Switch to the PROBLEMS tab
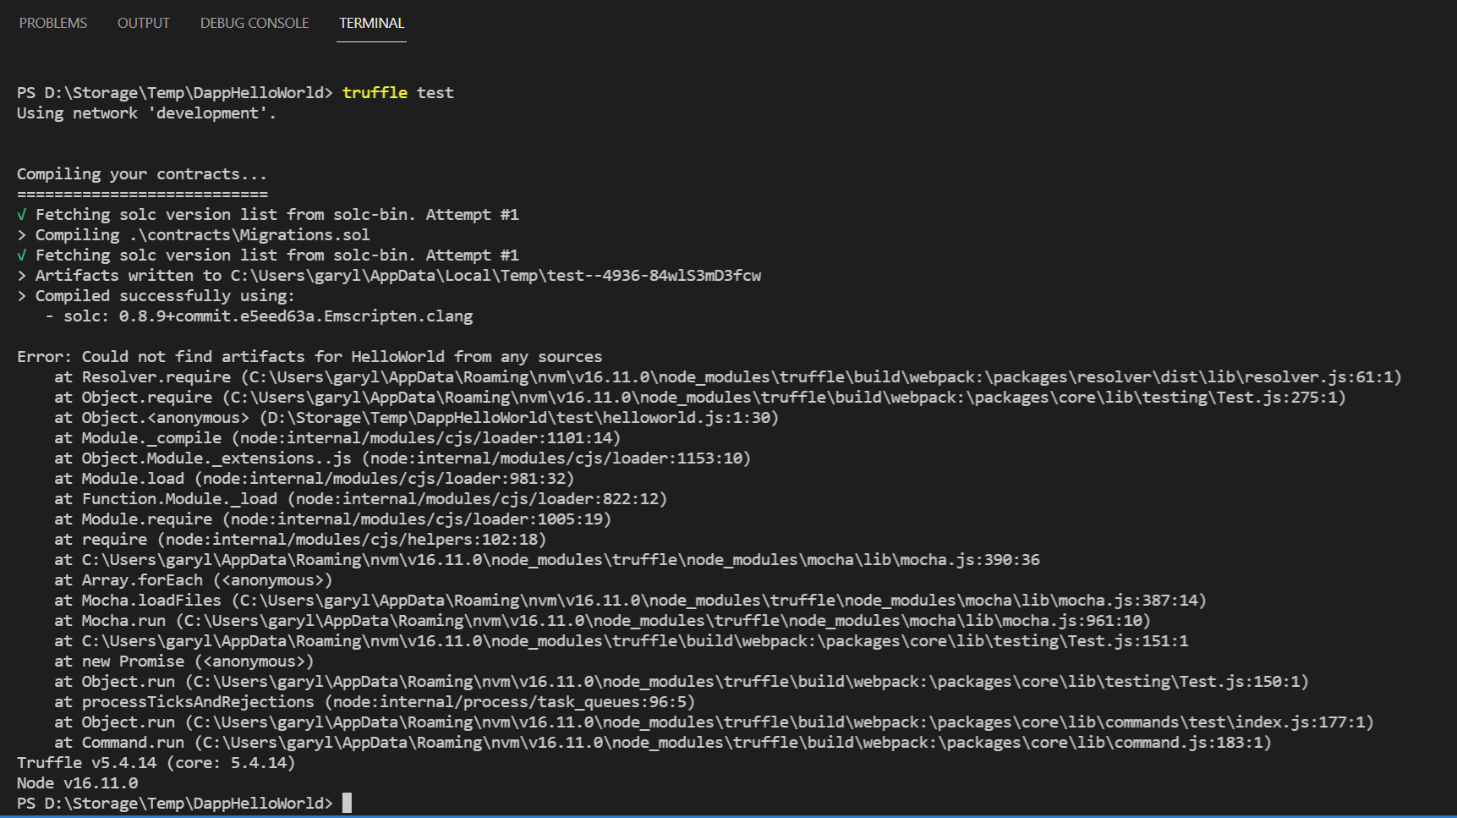This screenshot has width=1457, height=818. click(53, 23)
